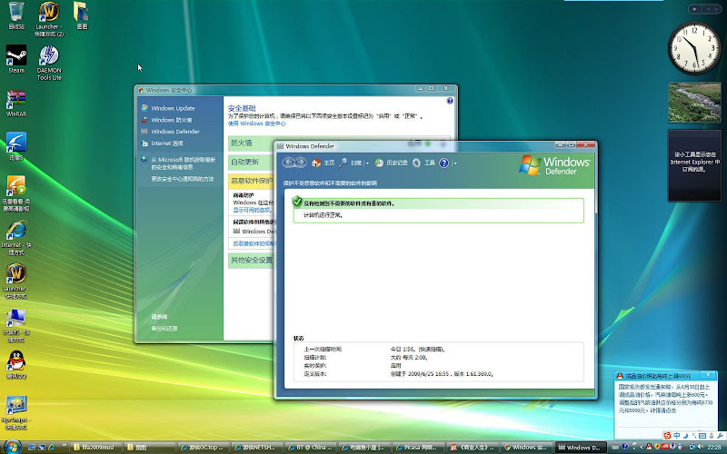Collapse the 恶意软件保护 section

click(251, 181)
